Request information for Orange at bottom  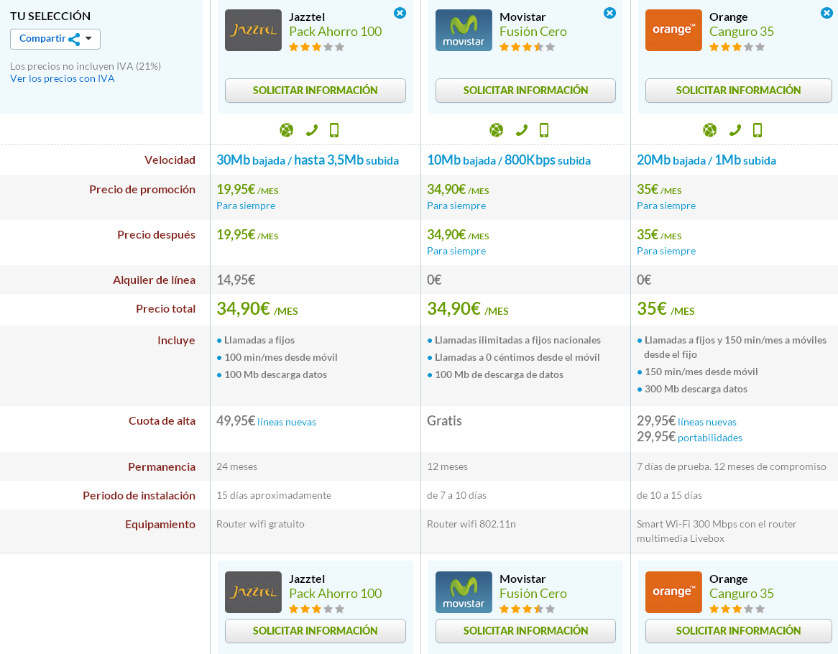pyautogui.click(x=739, y=631)
